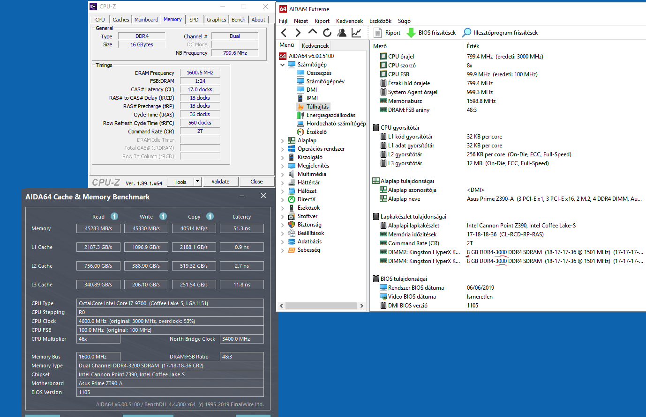Click the Tools button in CPU-Z
The image size is (646, 417).
click(180, 182)
